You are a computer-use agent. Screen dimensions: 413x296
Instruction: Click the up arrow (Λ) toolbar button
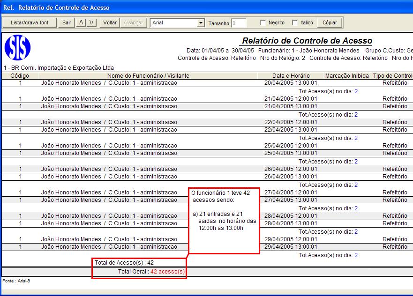coord(81,22)
